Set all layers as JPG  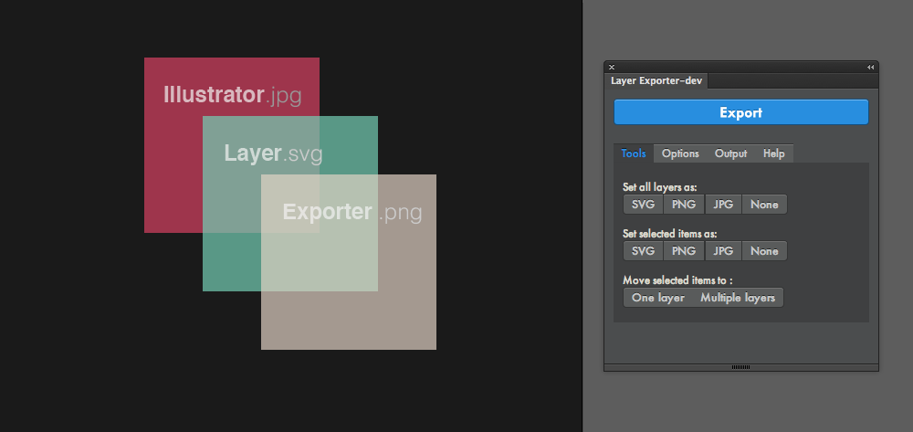tap(723, 205)
